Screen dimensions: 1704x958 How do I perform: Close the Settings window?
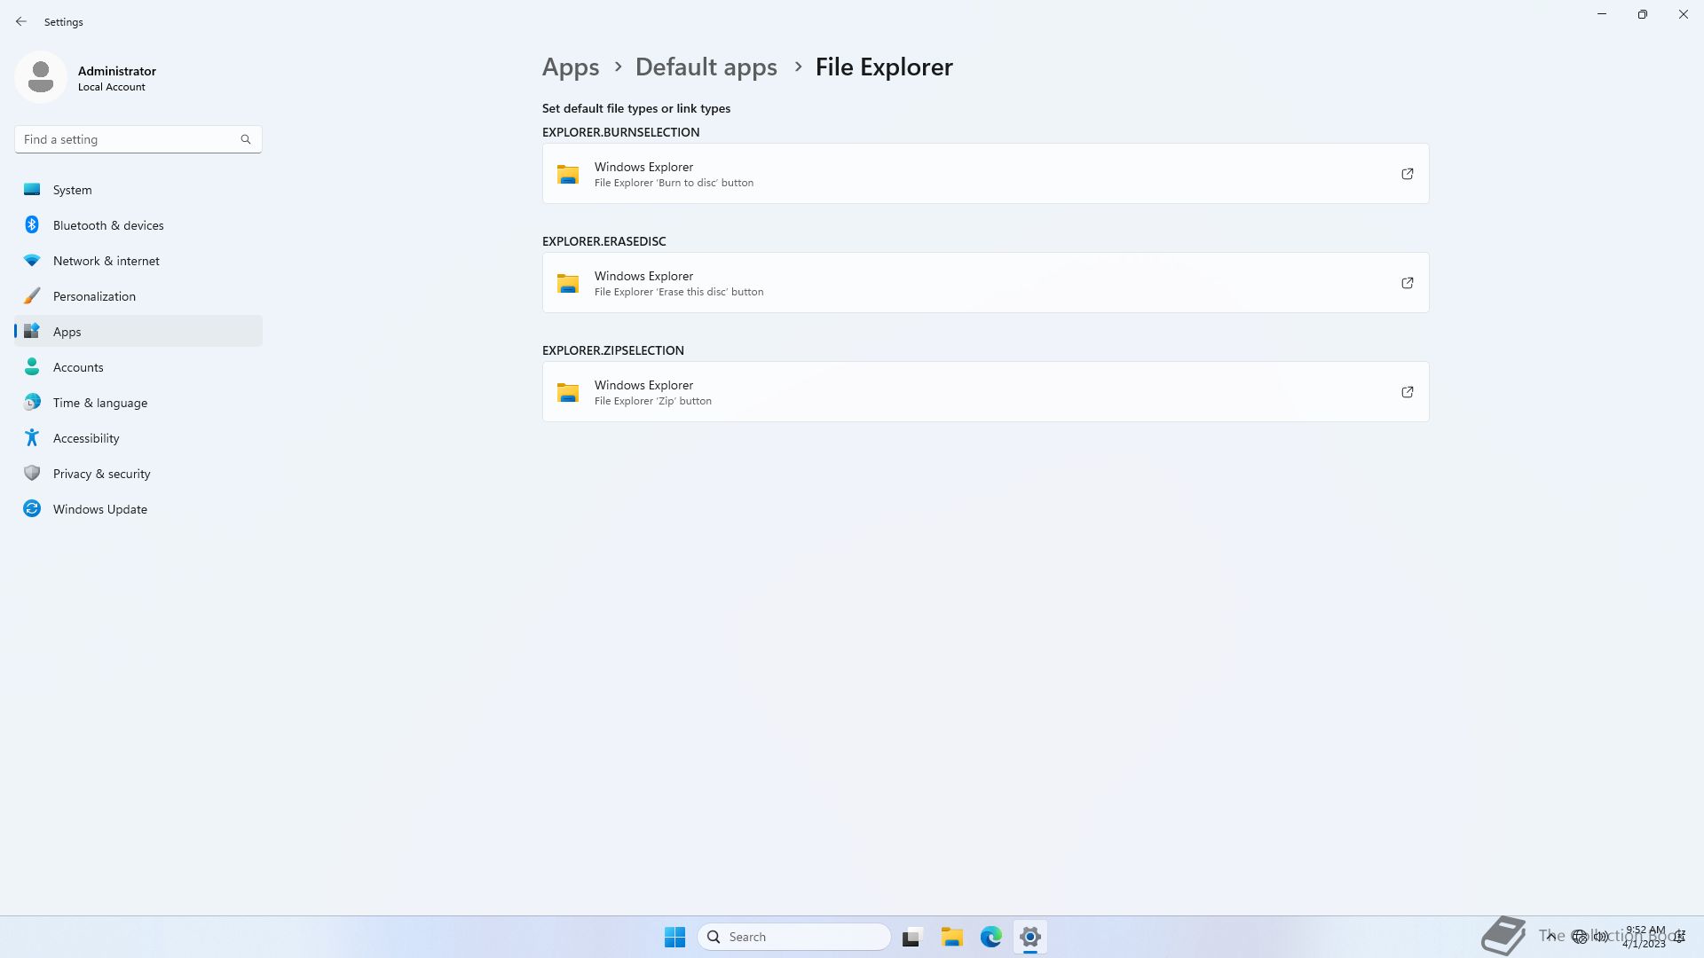1684,14
